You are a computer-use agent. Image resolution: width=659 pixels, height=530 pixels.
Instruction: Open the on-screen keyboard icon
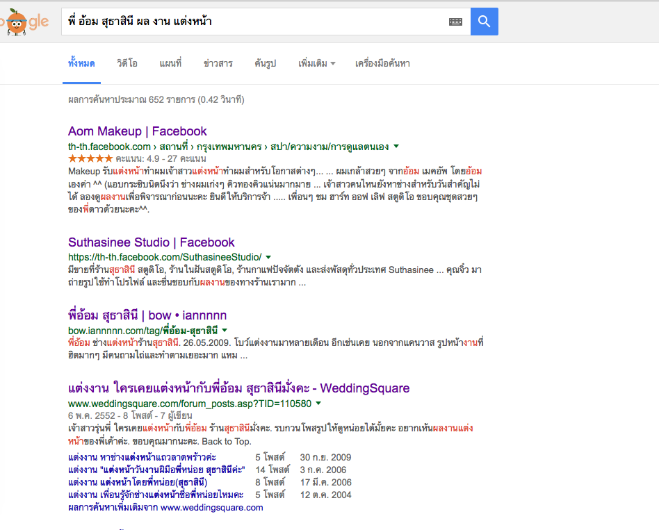coord(455,22)
